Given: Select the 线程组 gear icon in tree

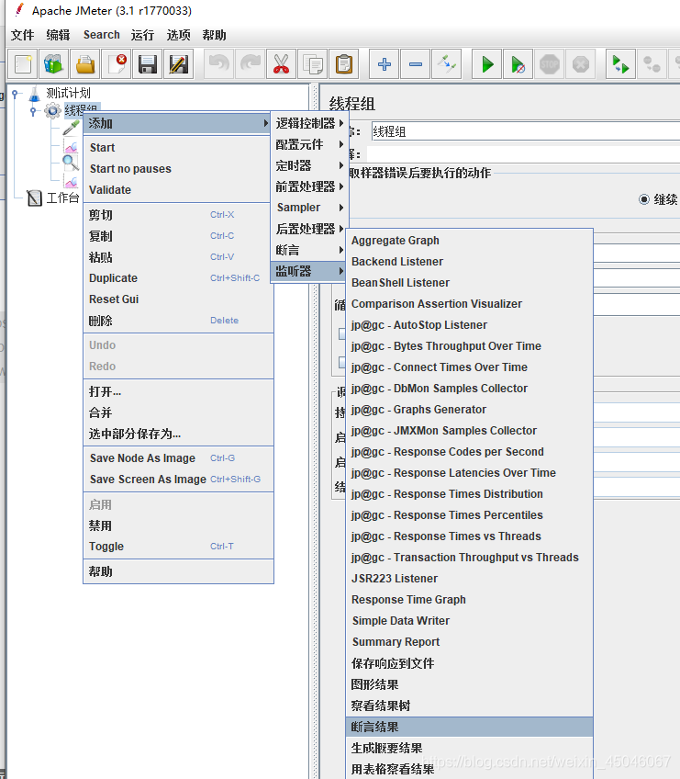Looking at the screenshot, I should [x=52, y=110].
